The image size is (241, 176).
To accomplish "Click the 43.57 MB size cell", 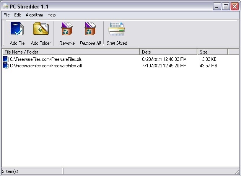I will tap(208, 66).
